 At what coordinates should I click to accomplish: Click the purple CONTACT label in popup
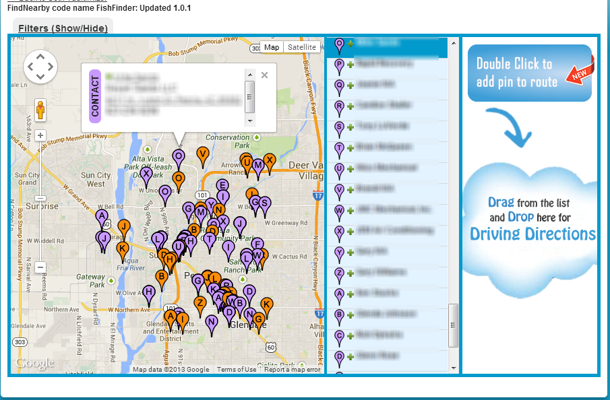click(95, 96)
